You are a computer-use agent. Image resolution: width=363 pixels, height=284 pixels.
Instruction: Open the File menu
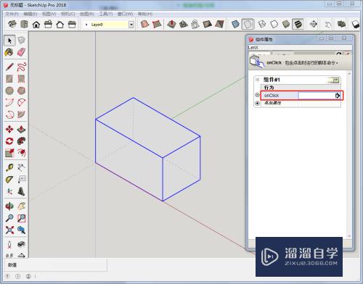(x=12, y=14)
